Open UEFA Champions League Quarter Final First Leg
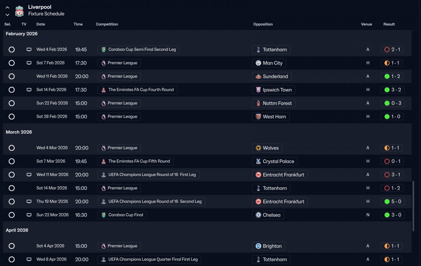Viewport: 421px width, 266px height. coord(149,259)
